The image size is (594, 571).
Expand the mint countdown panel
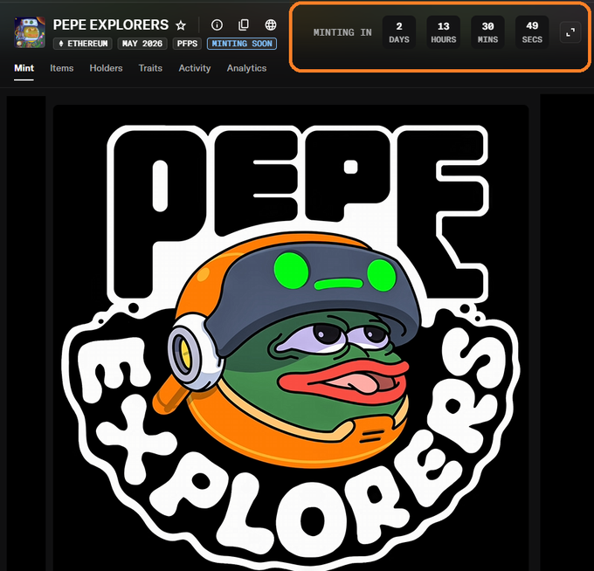pyautogui.click(x=570, y=32)
